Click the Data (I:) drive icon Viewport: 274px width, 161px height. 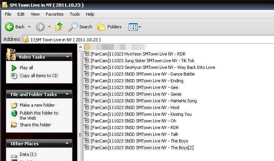(x=14, y=155)
